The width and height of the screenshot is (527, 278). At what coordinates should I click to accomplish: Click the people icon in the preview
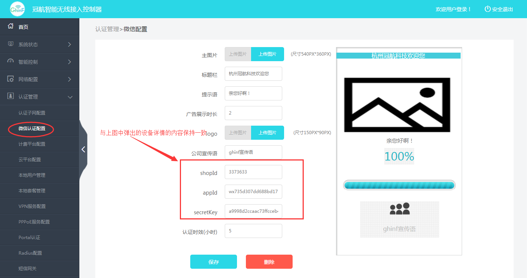(x=399, y=209)
